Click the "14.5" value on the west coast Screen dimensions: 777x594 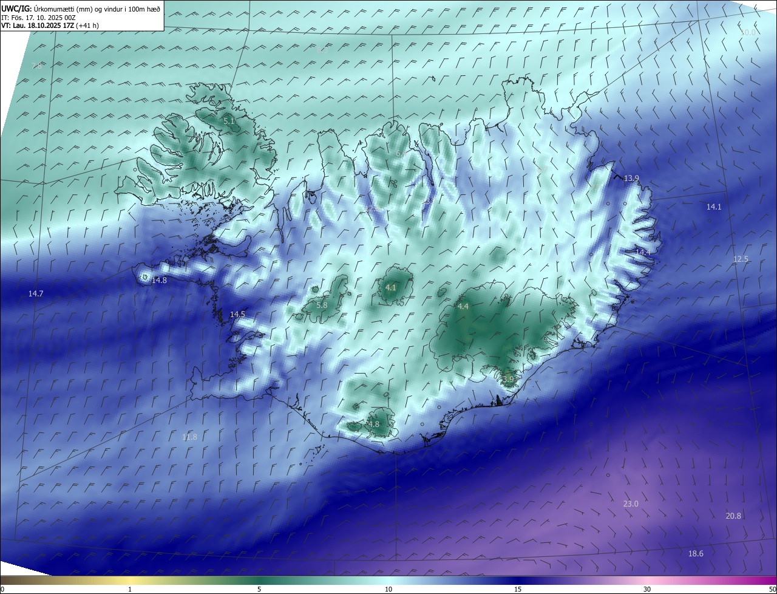click(237, 314)
